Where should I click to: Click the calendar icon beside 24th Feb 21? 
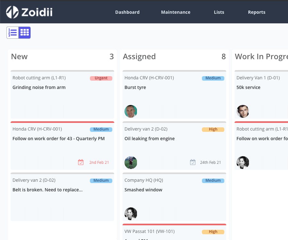[193, 162]
